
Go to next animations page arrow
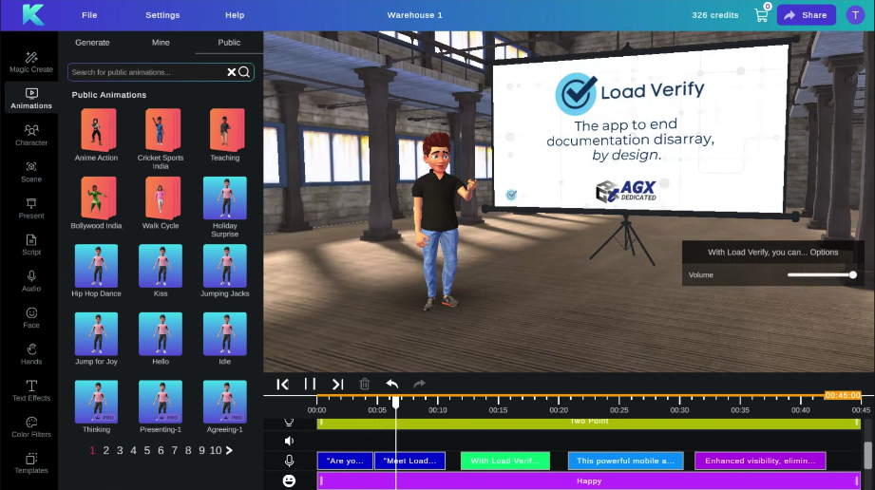[x=229, y=450]
